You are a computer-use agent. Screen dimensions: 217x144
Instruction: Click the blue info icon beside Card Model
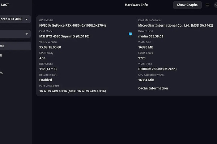(x=130, y=34)
